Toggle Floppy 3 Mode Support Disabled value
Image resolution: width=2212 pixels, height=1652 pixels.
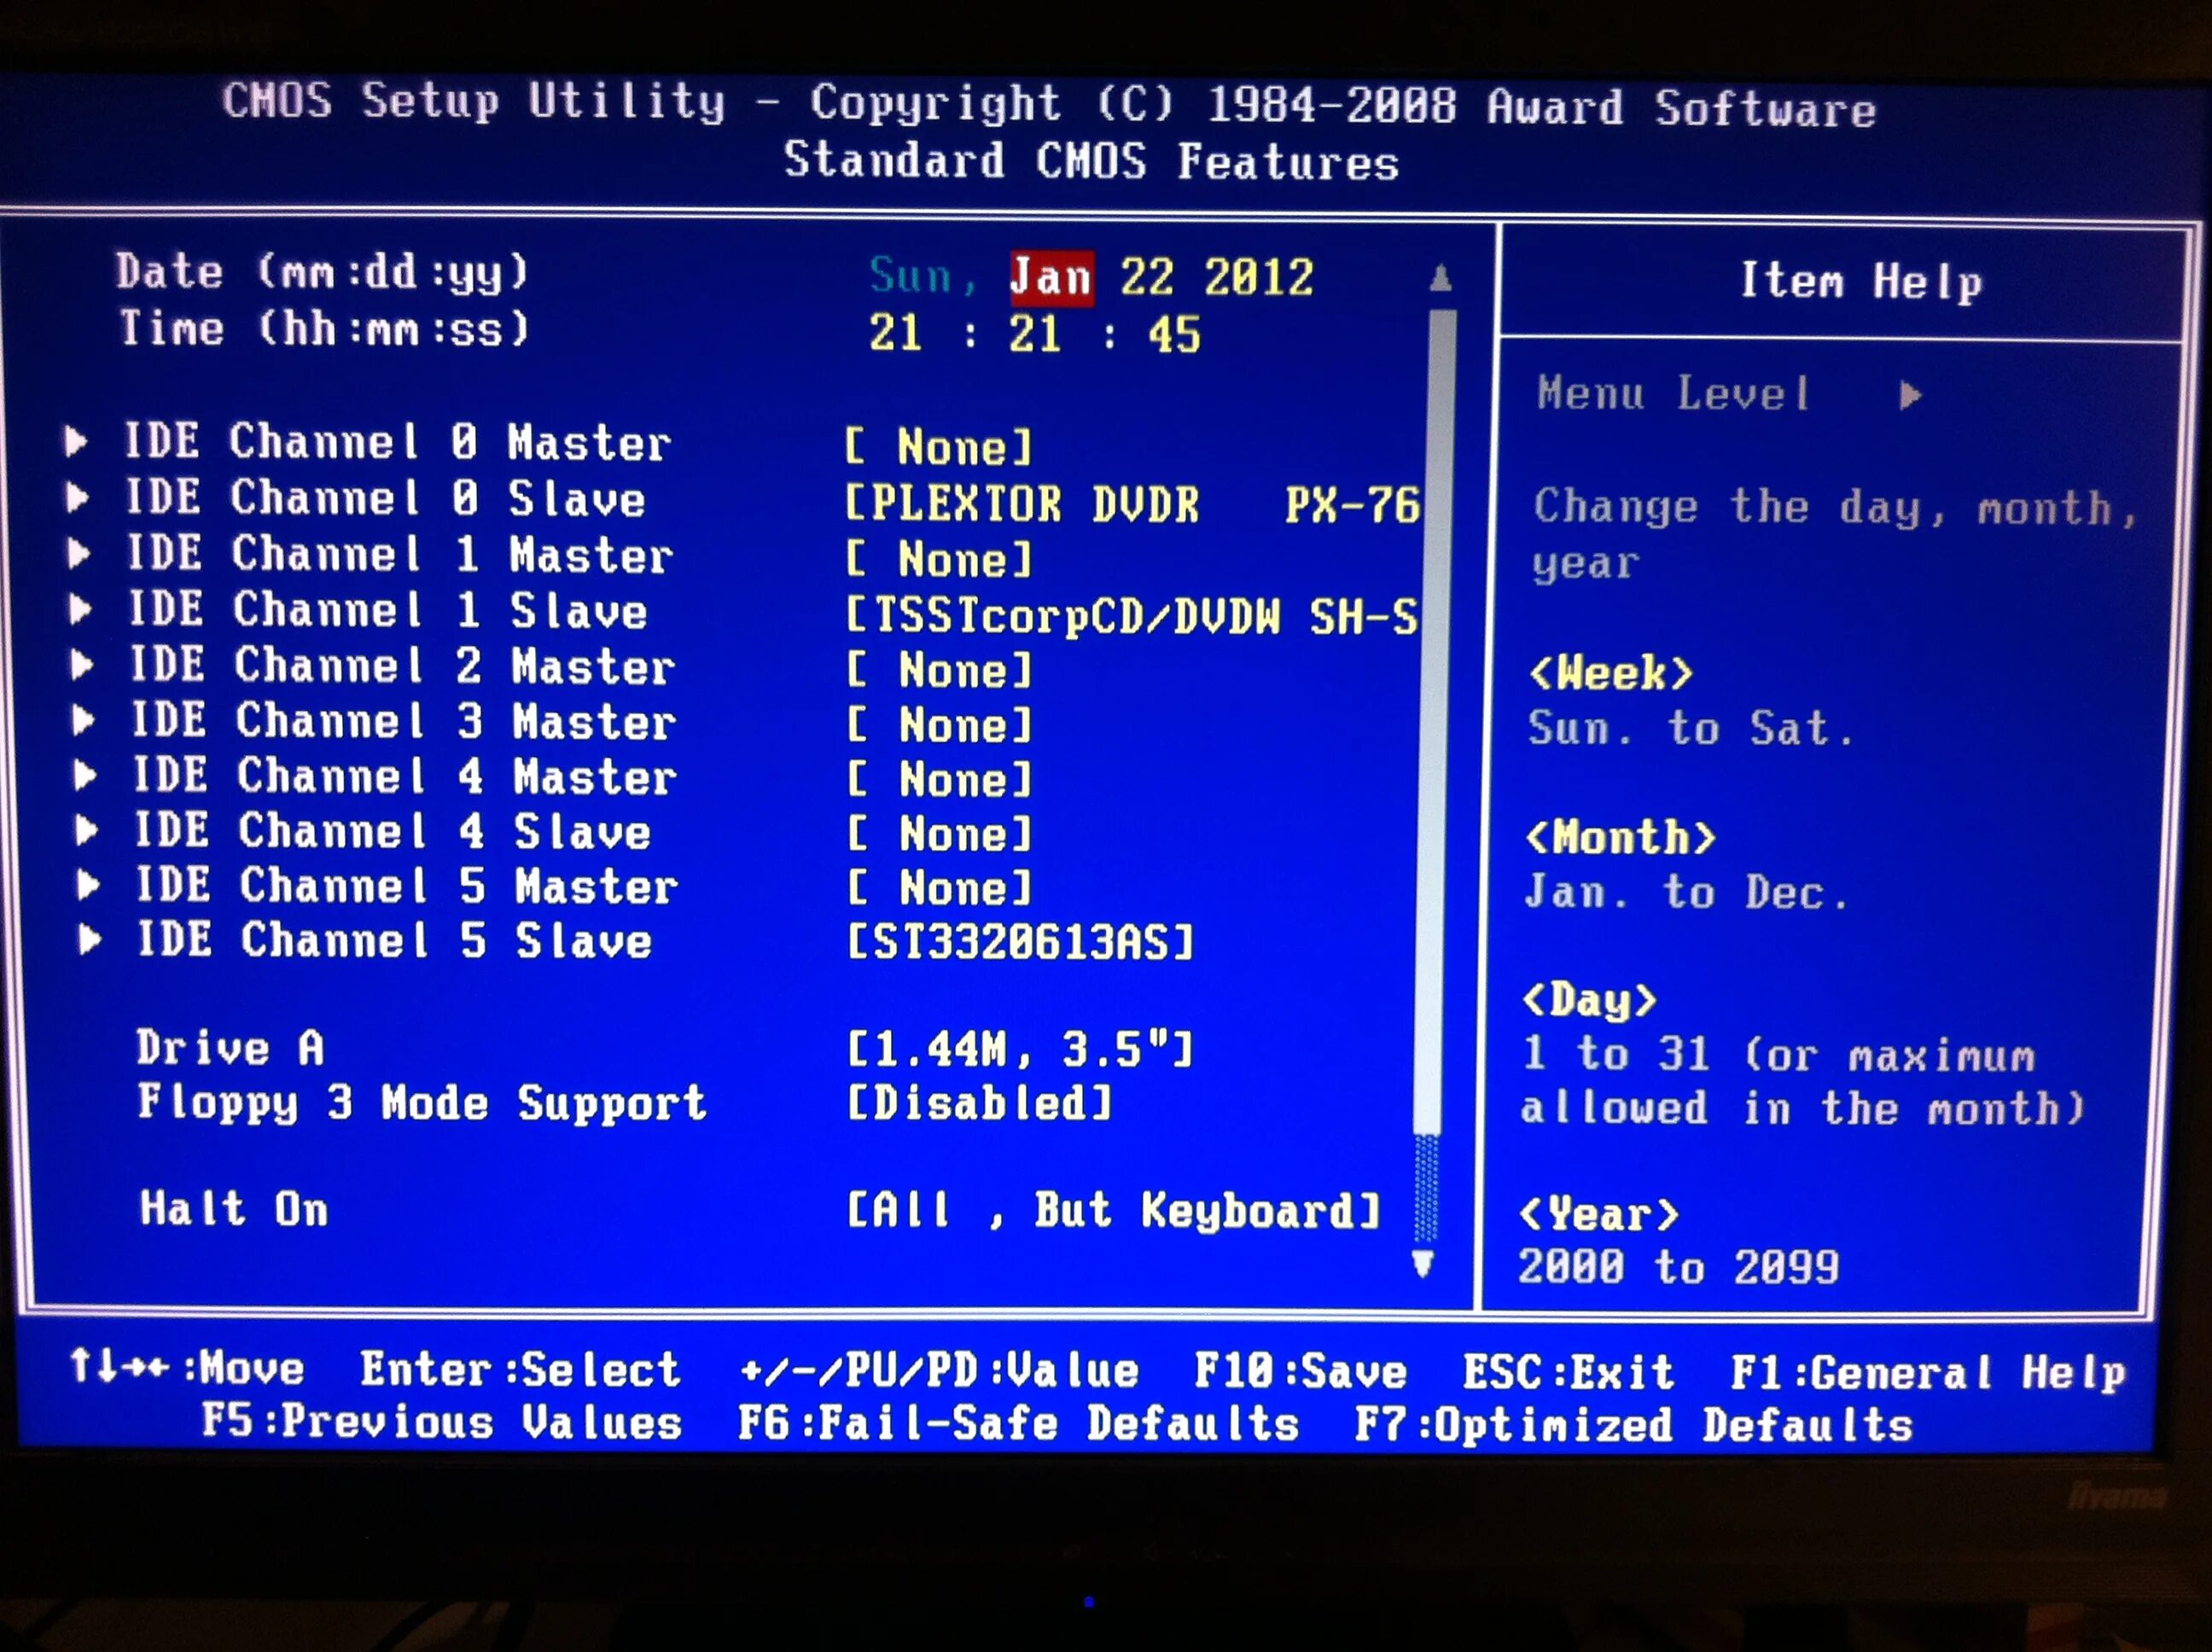point(979,1103)
